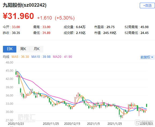Click the stock title 九阳股份(sz002242)
This screenshot has height=127, width=155.
coord(25,5)
